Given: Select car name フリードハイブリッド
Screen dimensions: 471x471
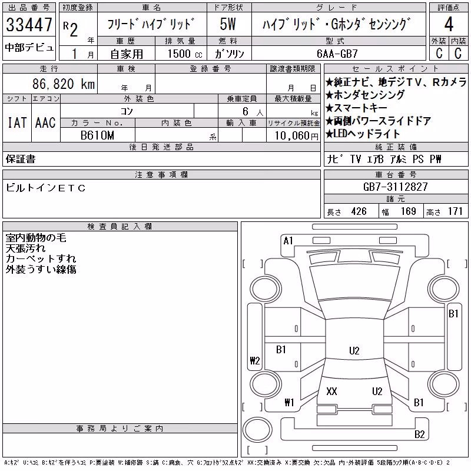Looking at the screenshot, I should point(151,24).
